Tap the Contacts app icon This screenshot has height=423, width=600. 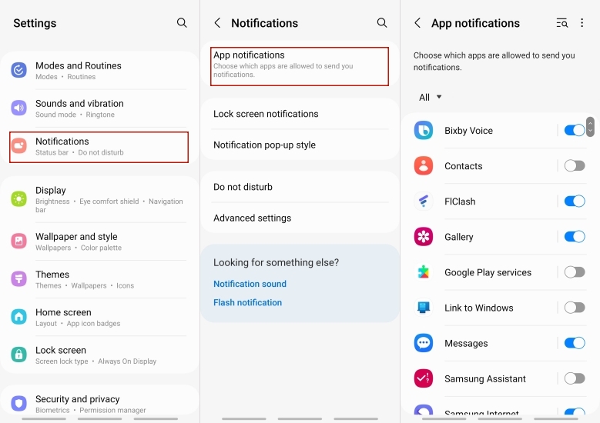coord(423,166)
